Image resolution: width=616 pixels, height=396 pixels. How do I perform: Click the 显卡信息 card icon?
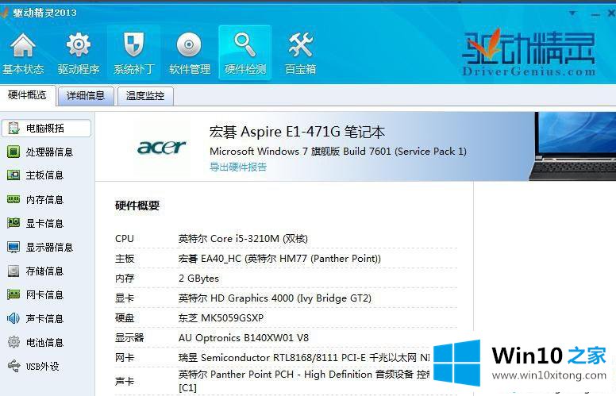point(13,223)
